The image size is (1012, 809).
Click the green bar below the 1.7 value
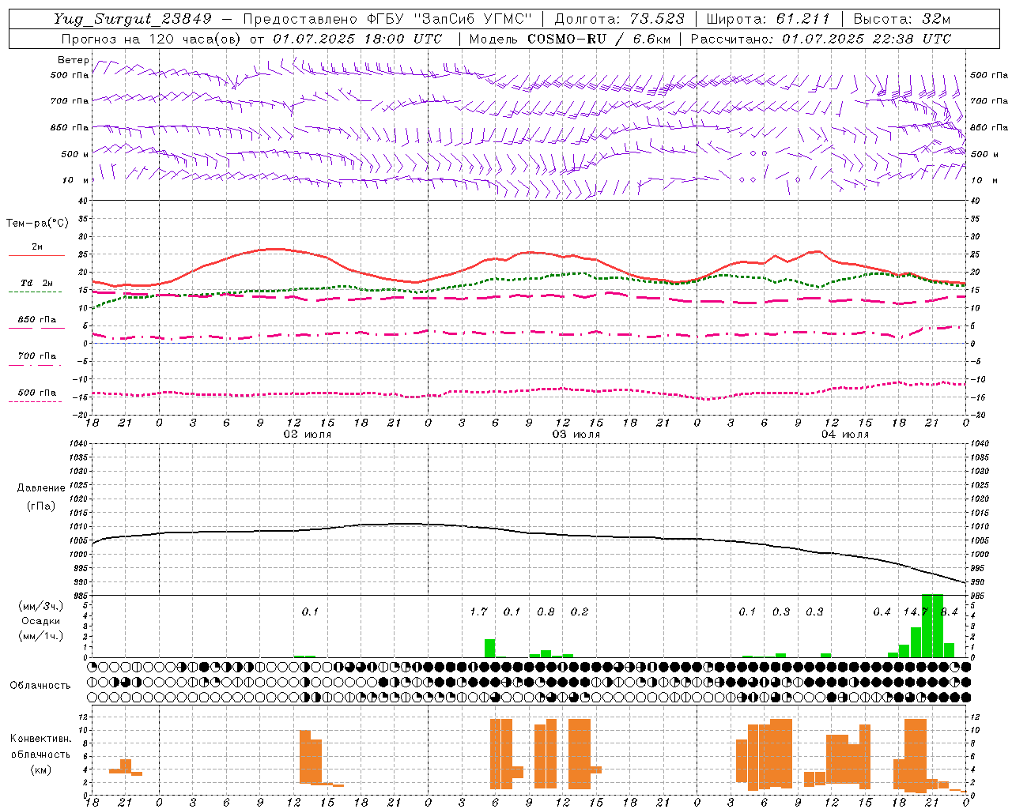489,648
